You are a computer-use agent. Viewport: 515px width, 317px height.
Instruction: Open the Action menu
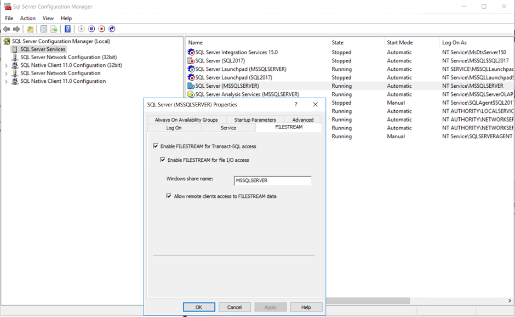(27, 19)
